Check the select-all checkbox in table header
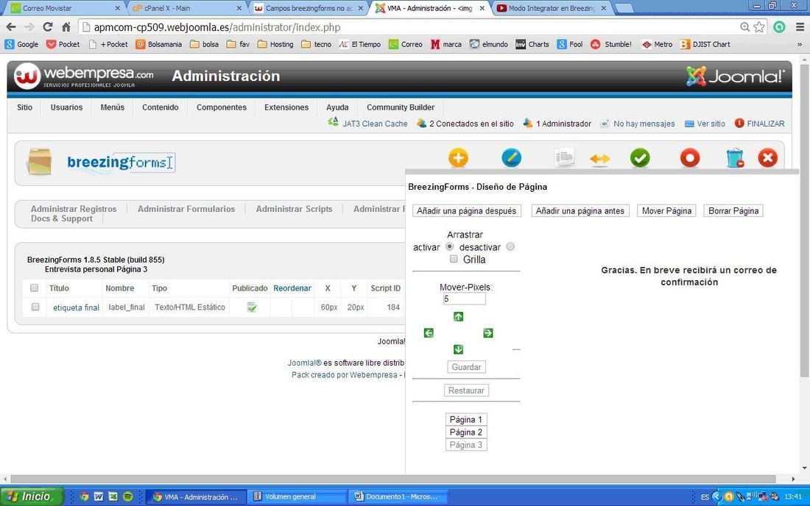810x506 pixels. click(x=34, y=288)
